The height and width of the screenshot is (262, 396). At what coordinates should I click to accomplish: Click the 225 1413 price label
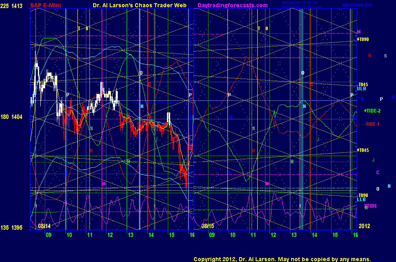click(11, 6)
